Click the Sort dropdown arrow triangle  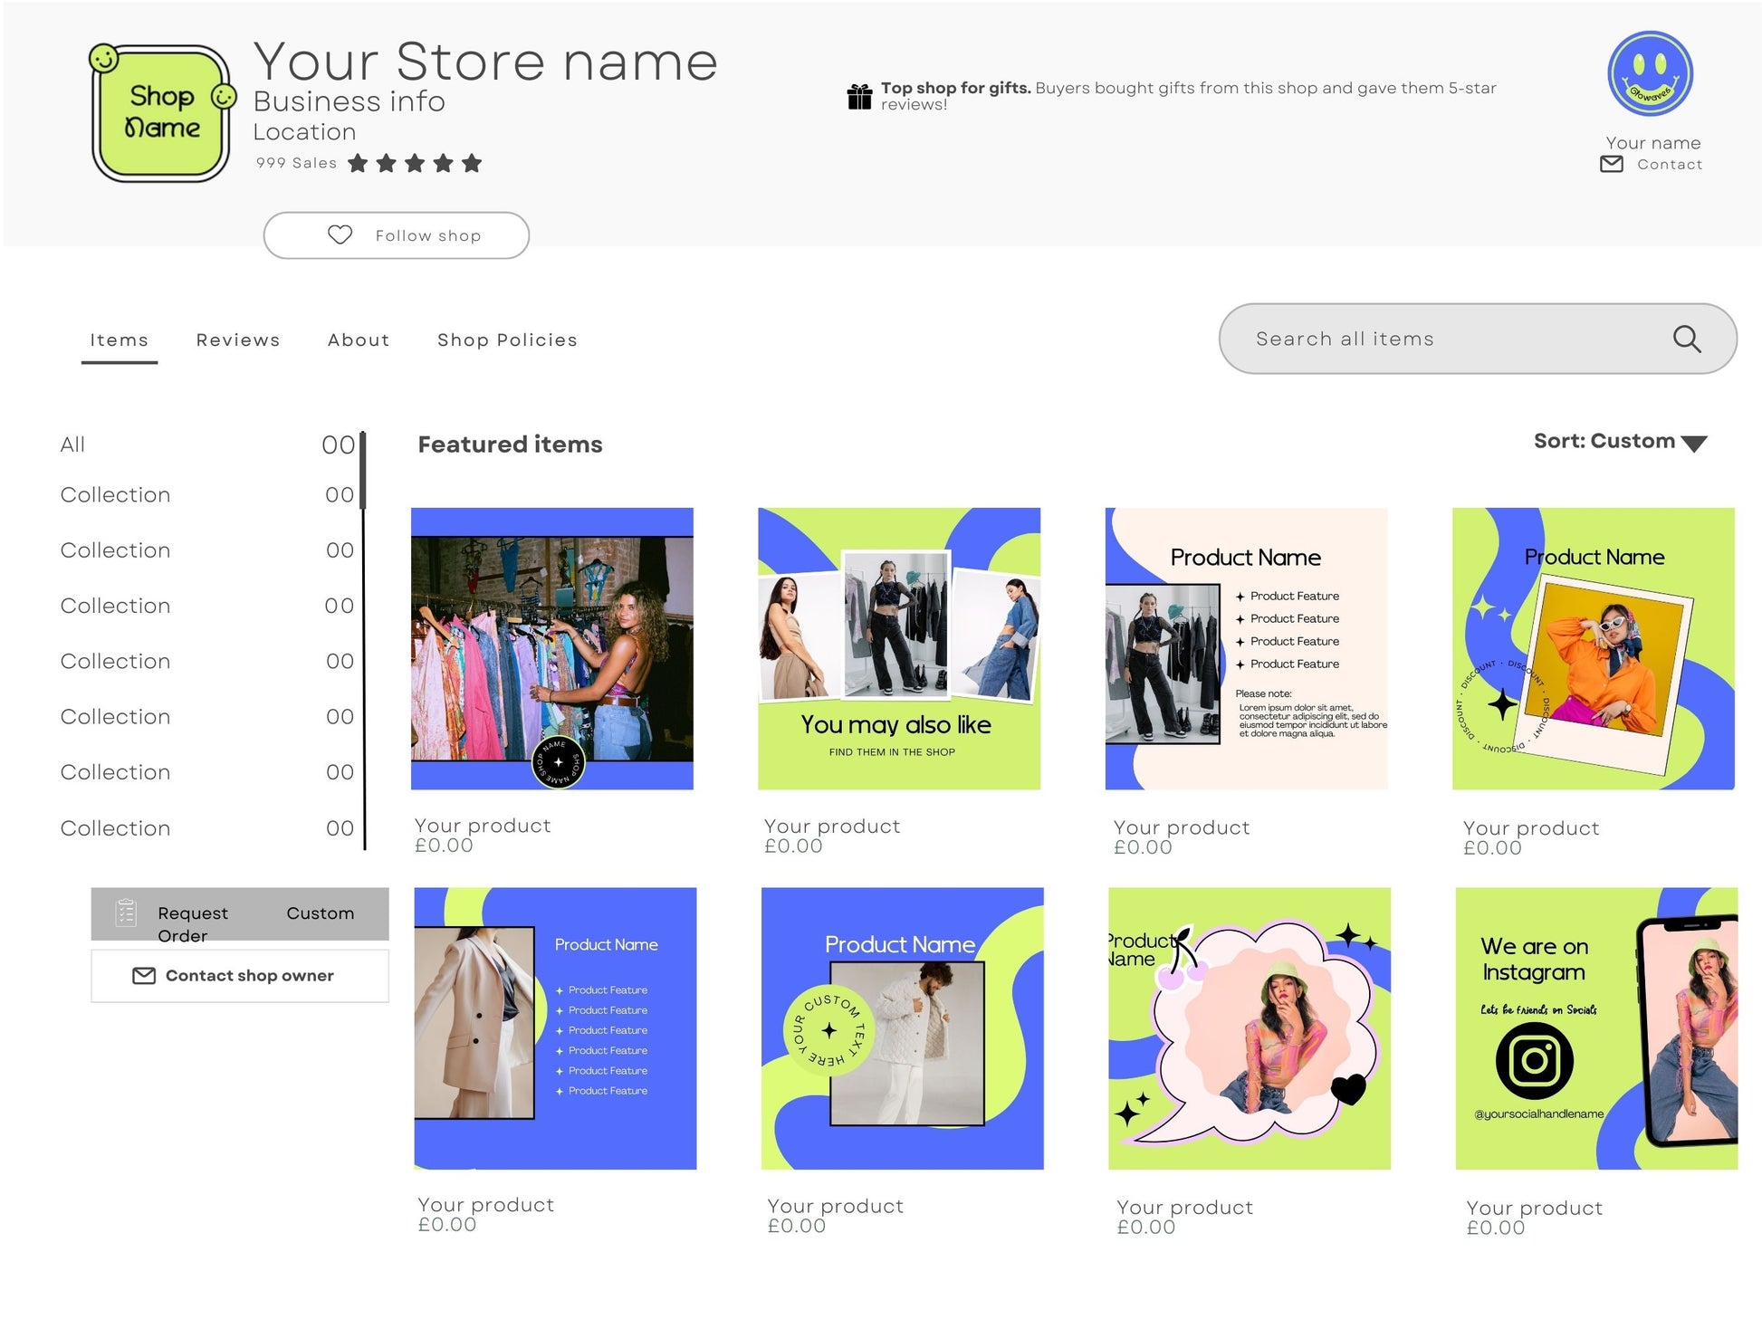(1693, 444)
